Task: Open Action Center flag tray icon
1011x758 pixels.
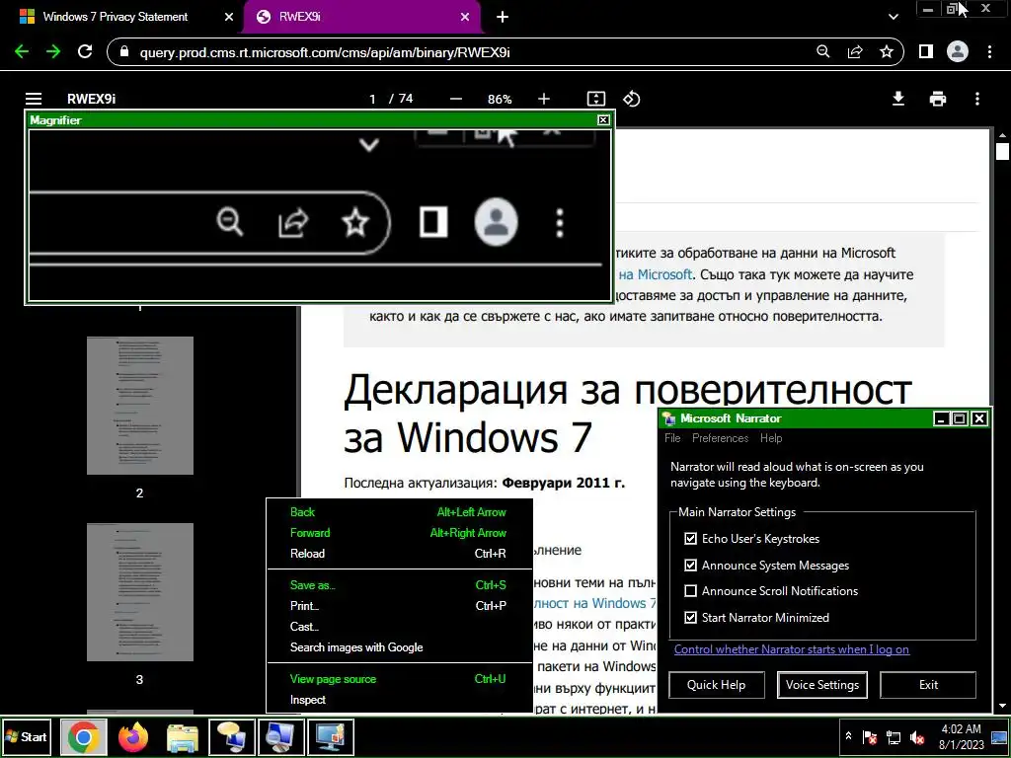Action: 869,737
